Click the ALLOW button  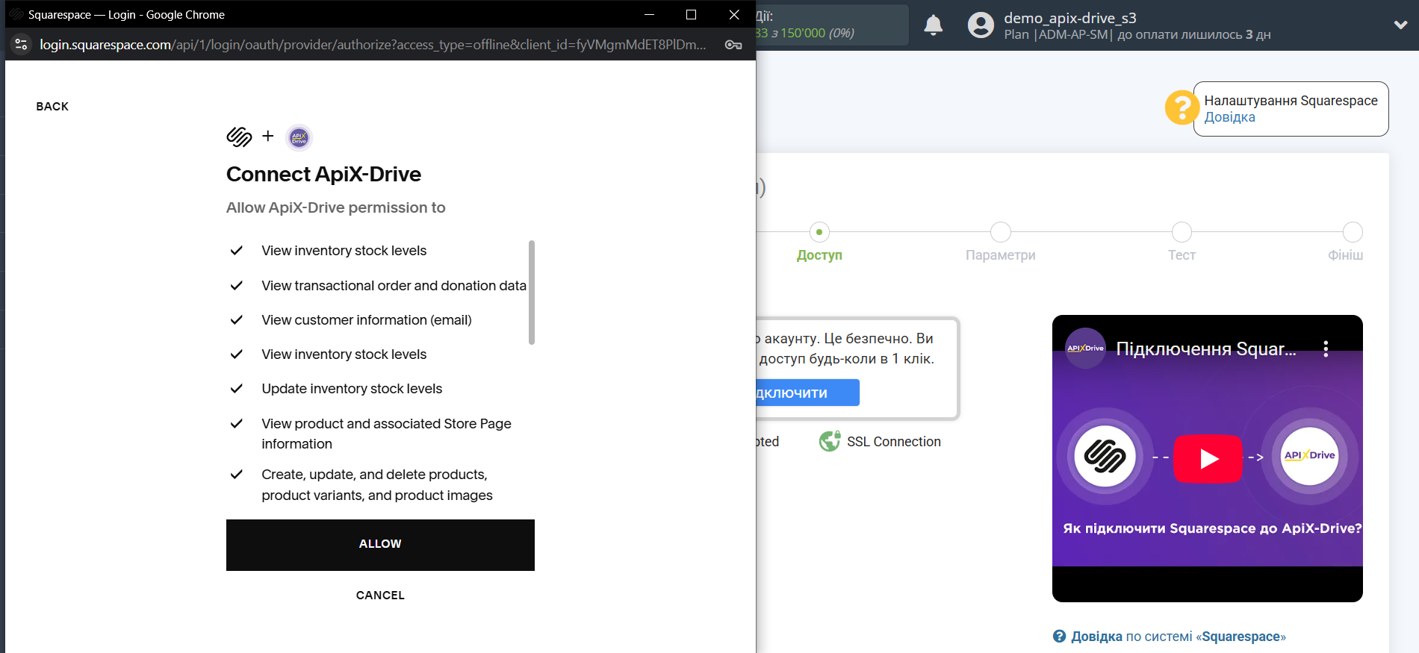tap(380, 545)
